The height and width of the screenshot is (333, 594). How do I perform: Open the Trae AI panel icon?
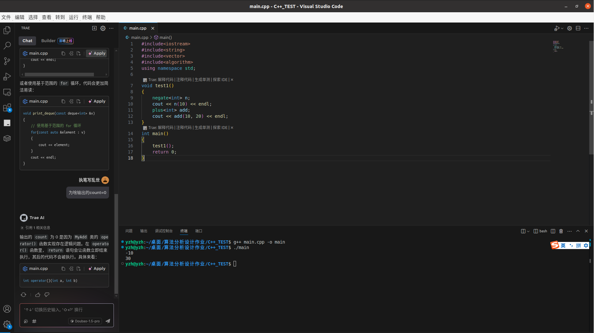[x=7, y=123]
